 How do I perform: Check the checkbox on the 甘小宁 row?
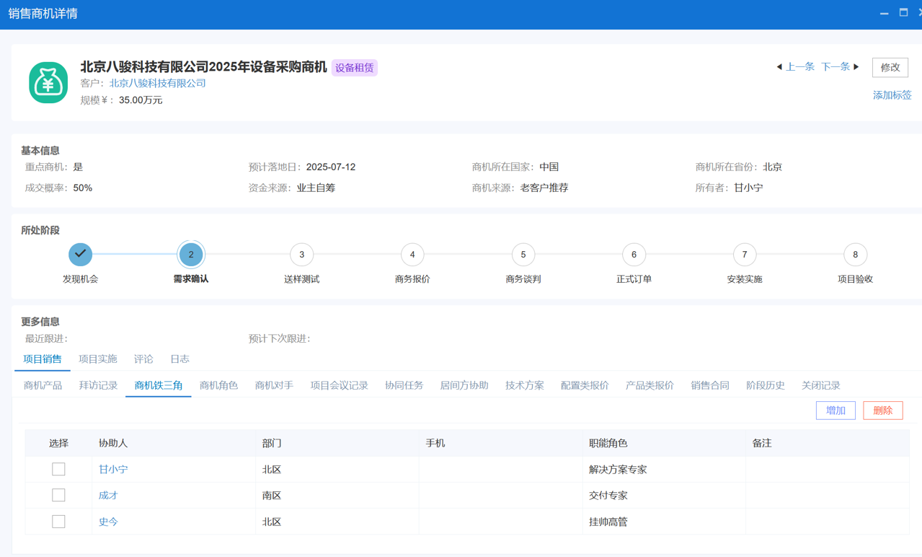click(58, 468)
